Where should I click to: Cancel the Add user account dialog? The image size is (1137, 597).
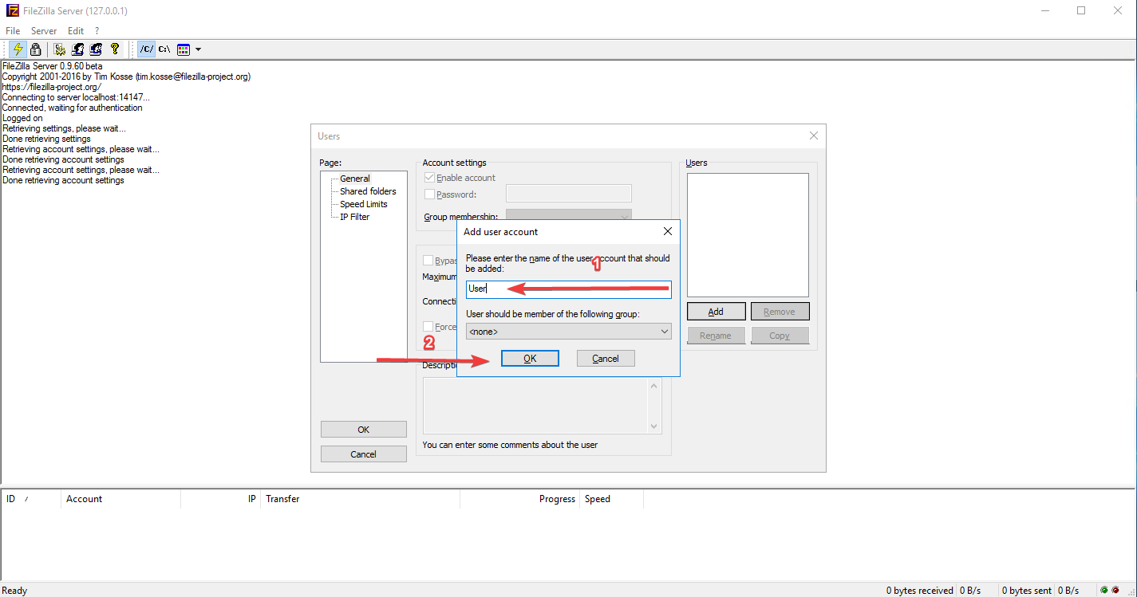point(606,359)
